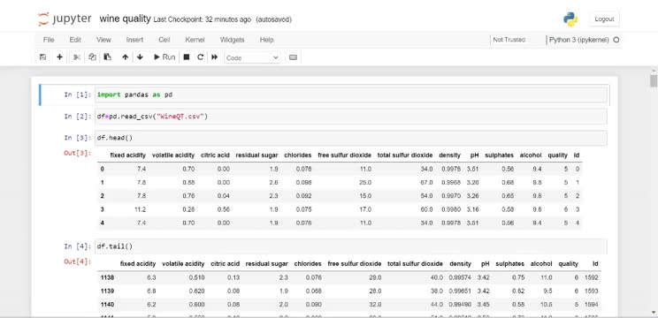Click the residual sugar header in Out[3]

(x=256, y=155)
